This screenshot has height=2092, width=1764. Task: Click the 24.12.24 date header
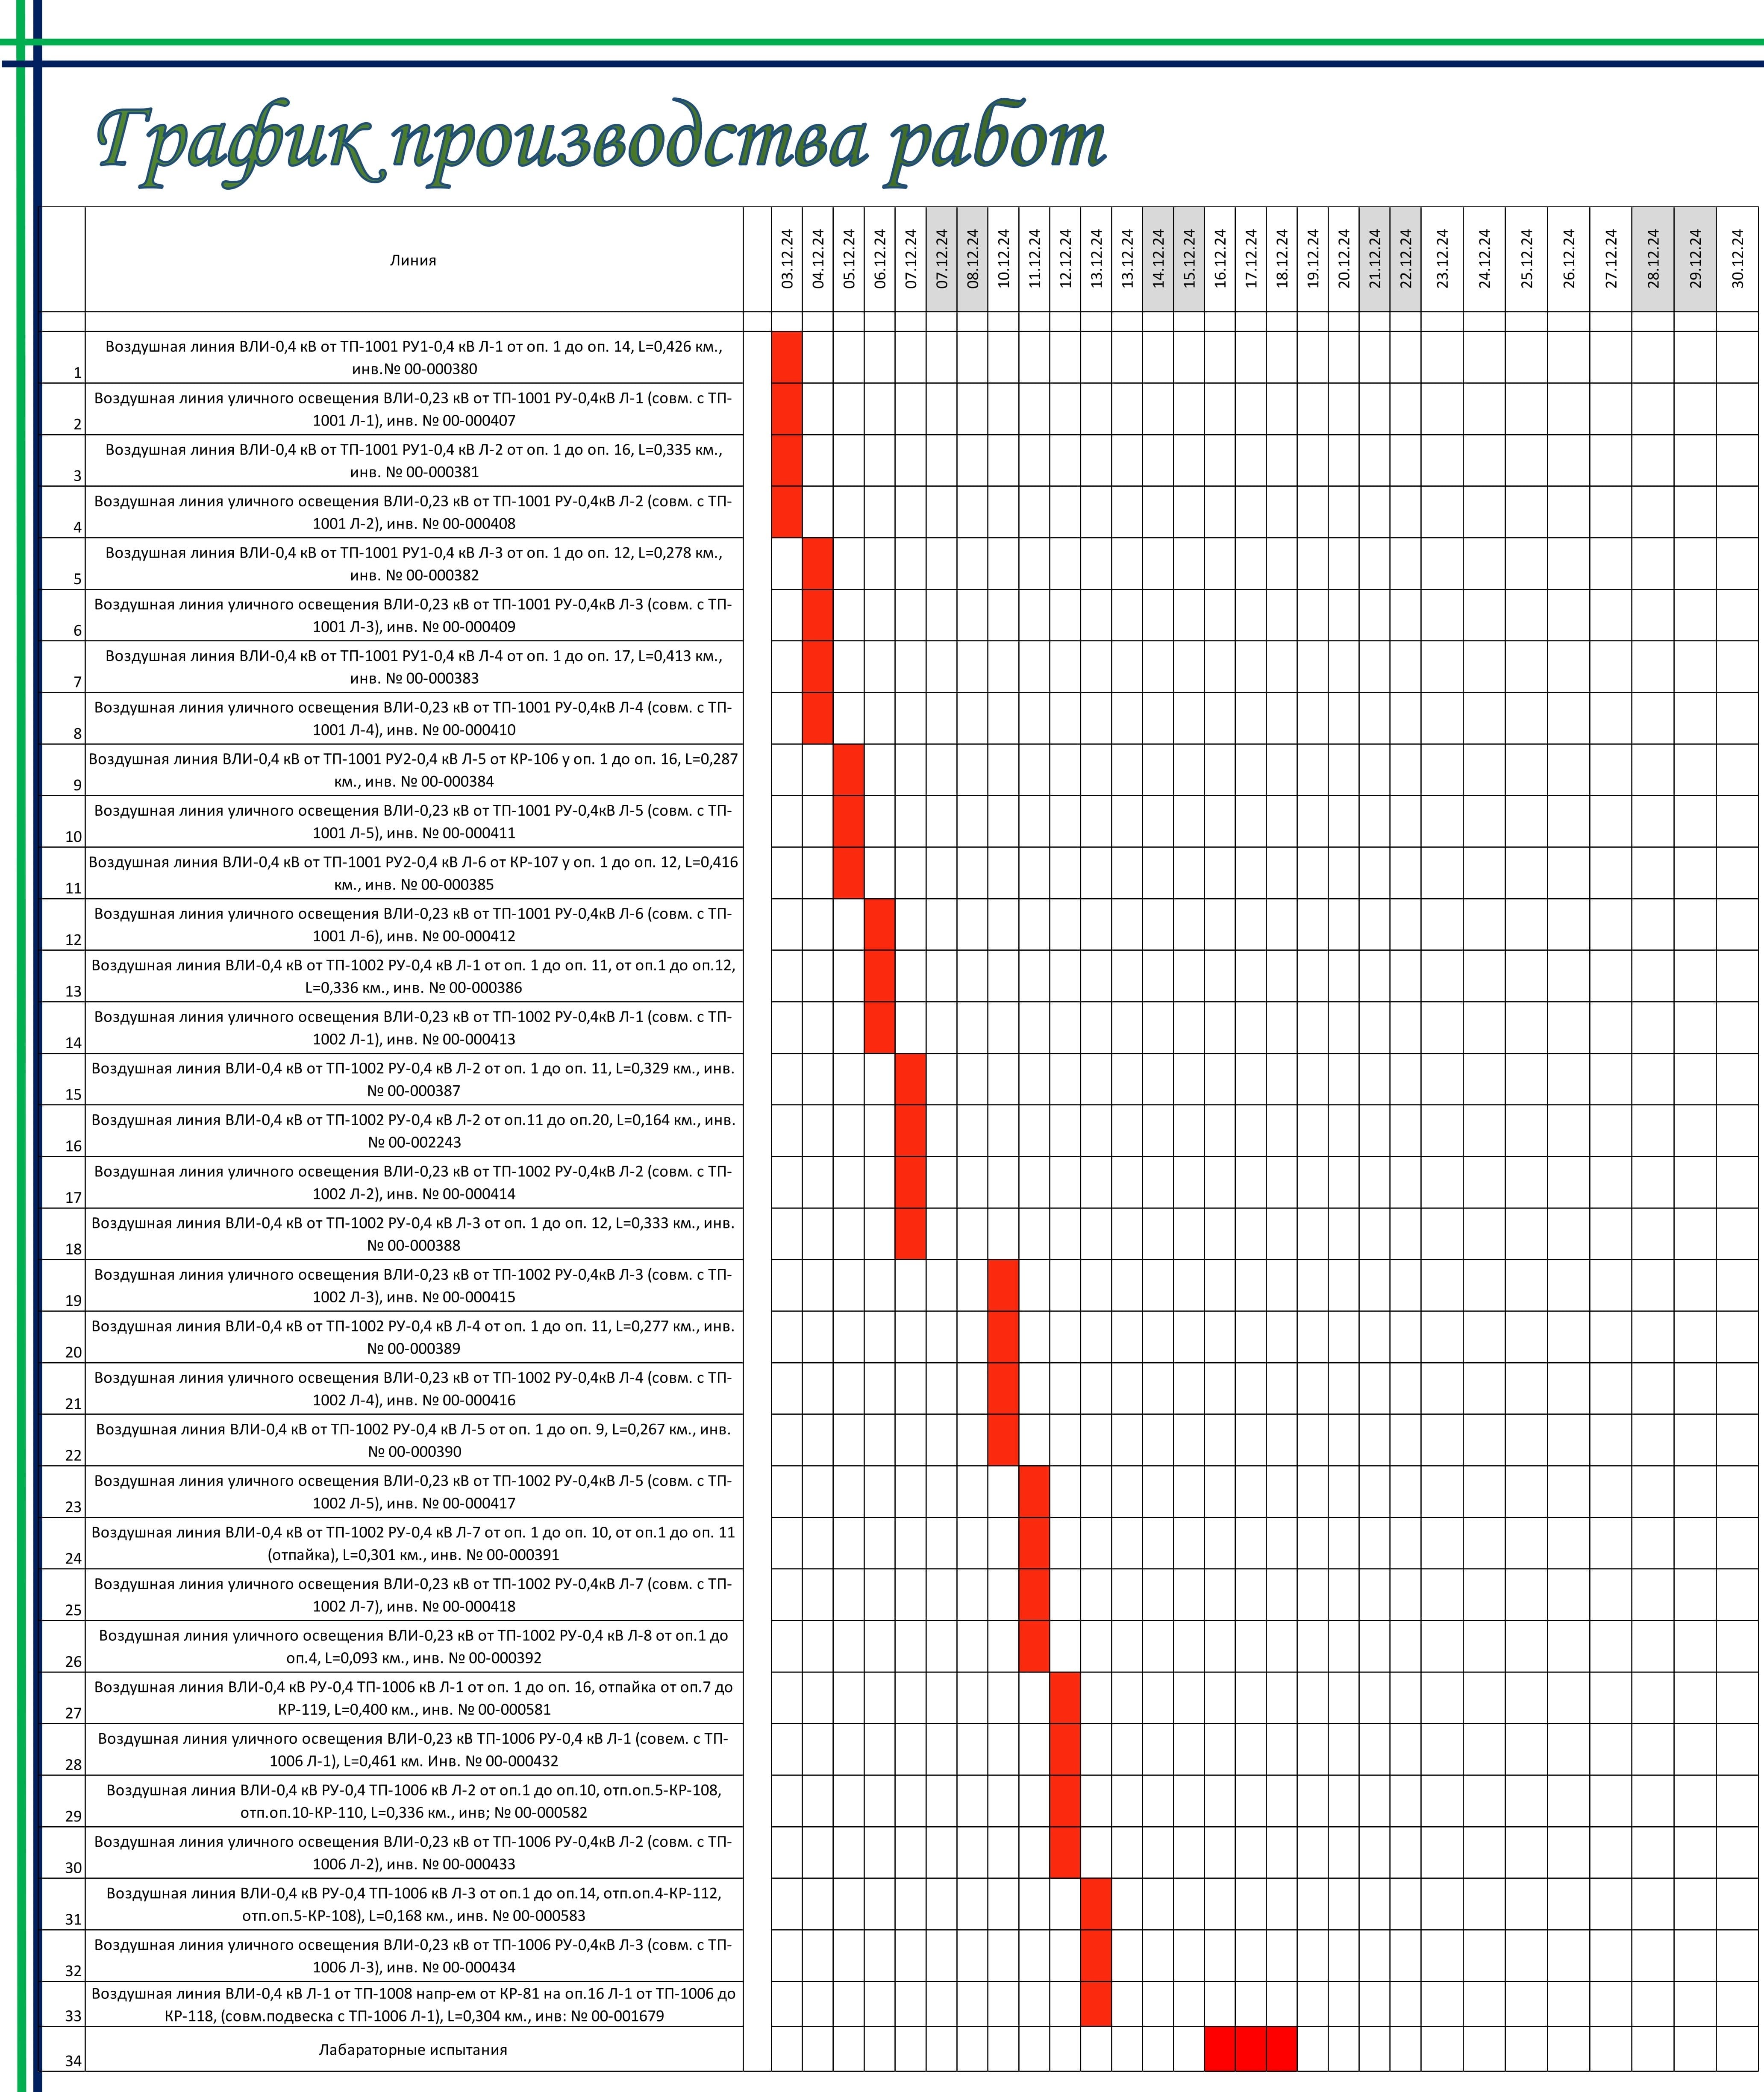(x=1485, y=260)
